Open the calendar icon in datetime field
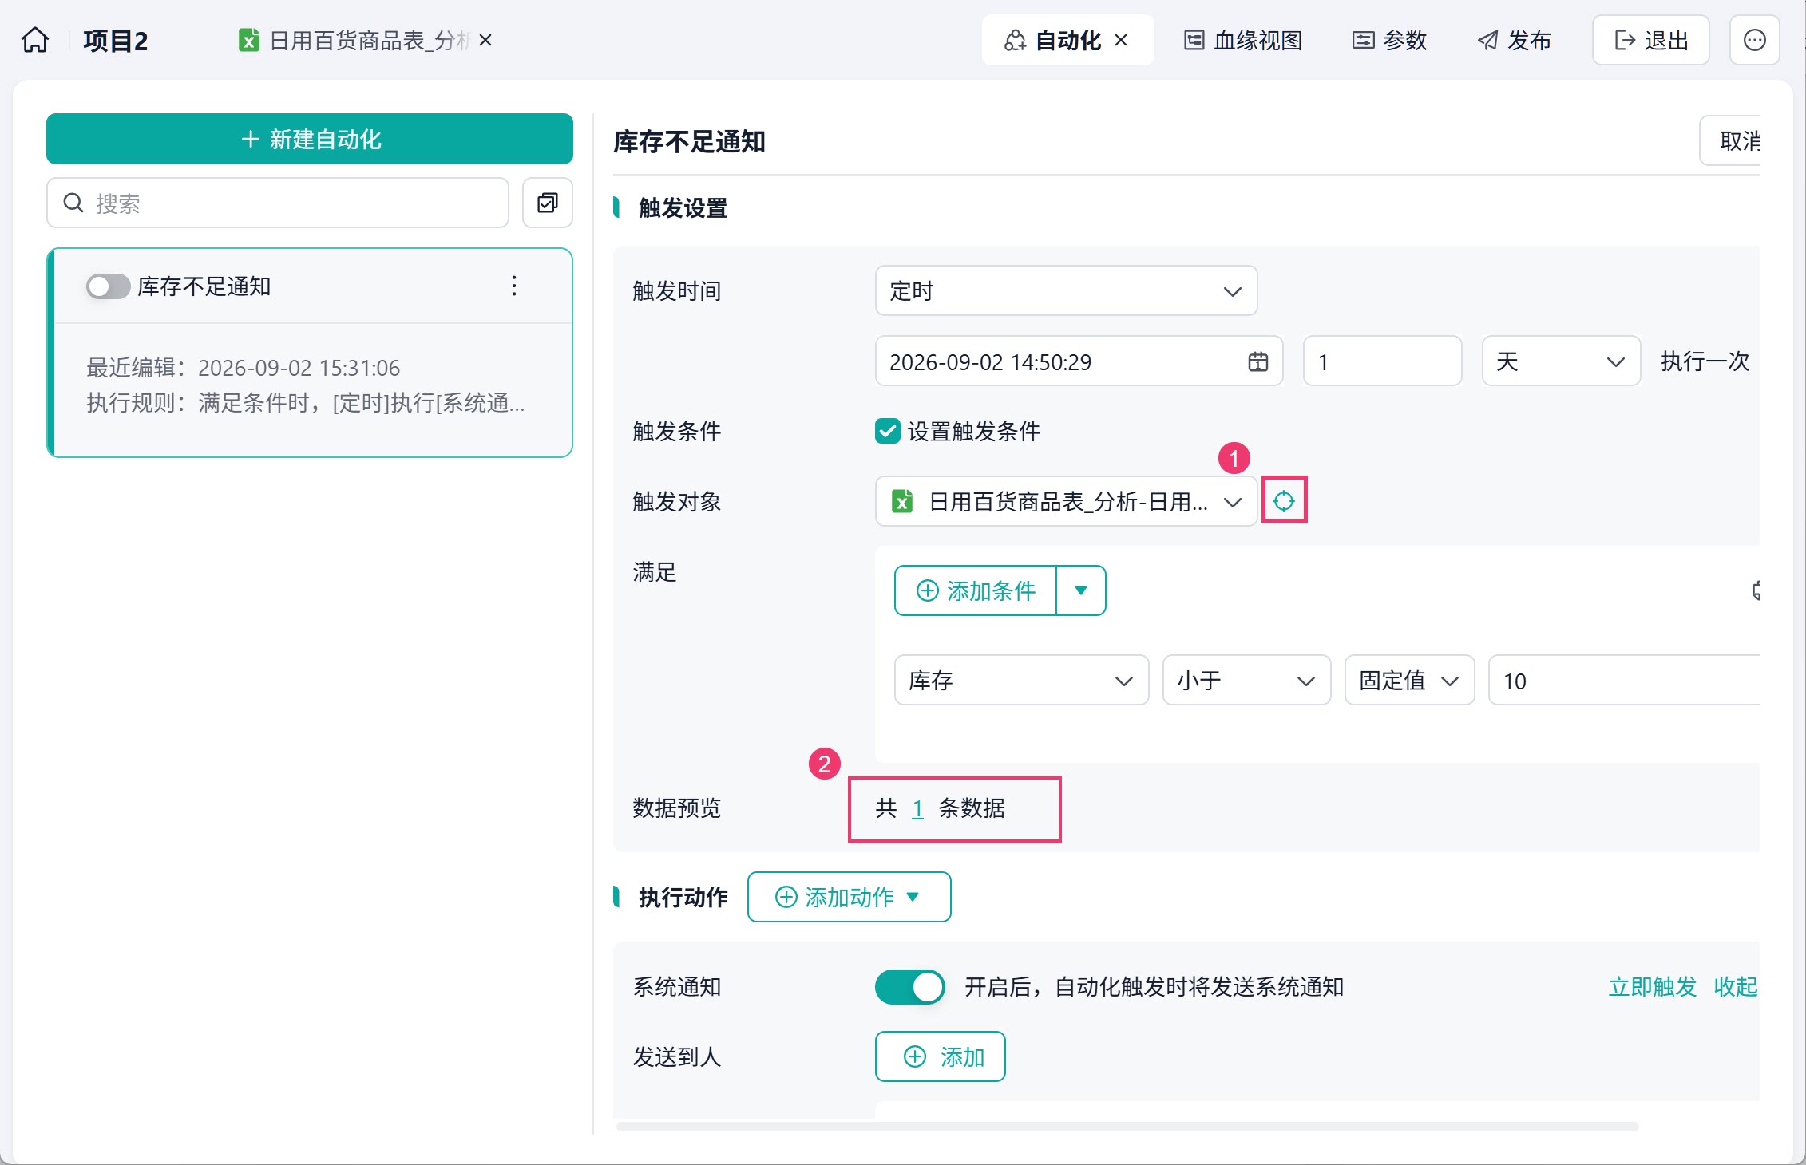 click(x=1257, y=361)
